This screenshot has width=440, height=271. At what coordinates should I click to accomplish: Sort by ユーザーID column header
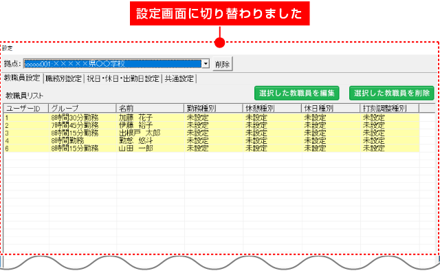pos(26,108)
